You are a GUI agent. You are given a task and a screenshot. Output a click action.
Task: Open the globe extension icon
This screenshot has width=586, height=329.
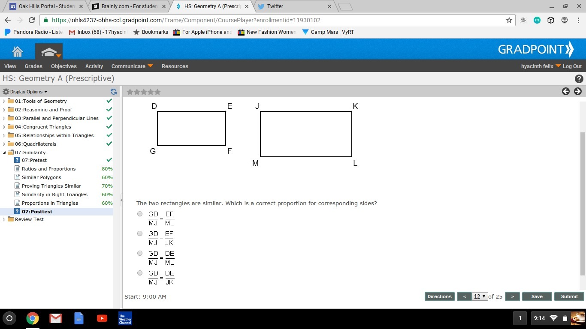pos(565,20)
